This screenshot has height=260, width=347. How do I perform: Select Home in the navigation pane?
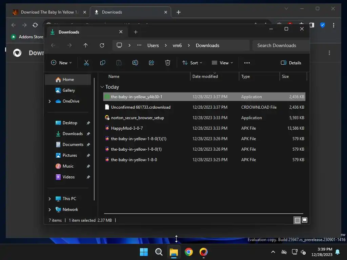pyautogui.click(x=68, y=80)
